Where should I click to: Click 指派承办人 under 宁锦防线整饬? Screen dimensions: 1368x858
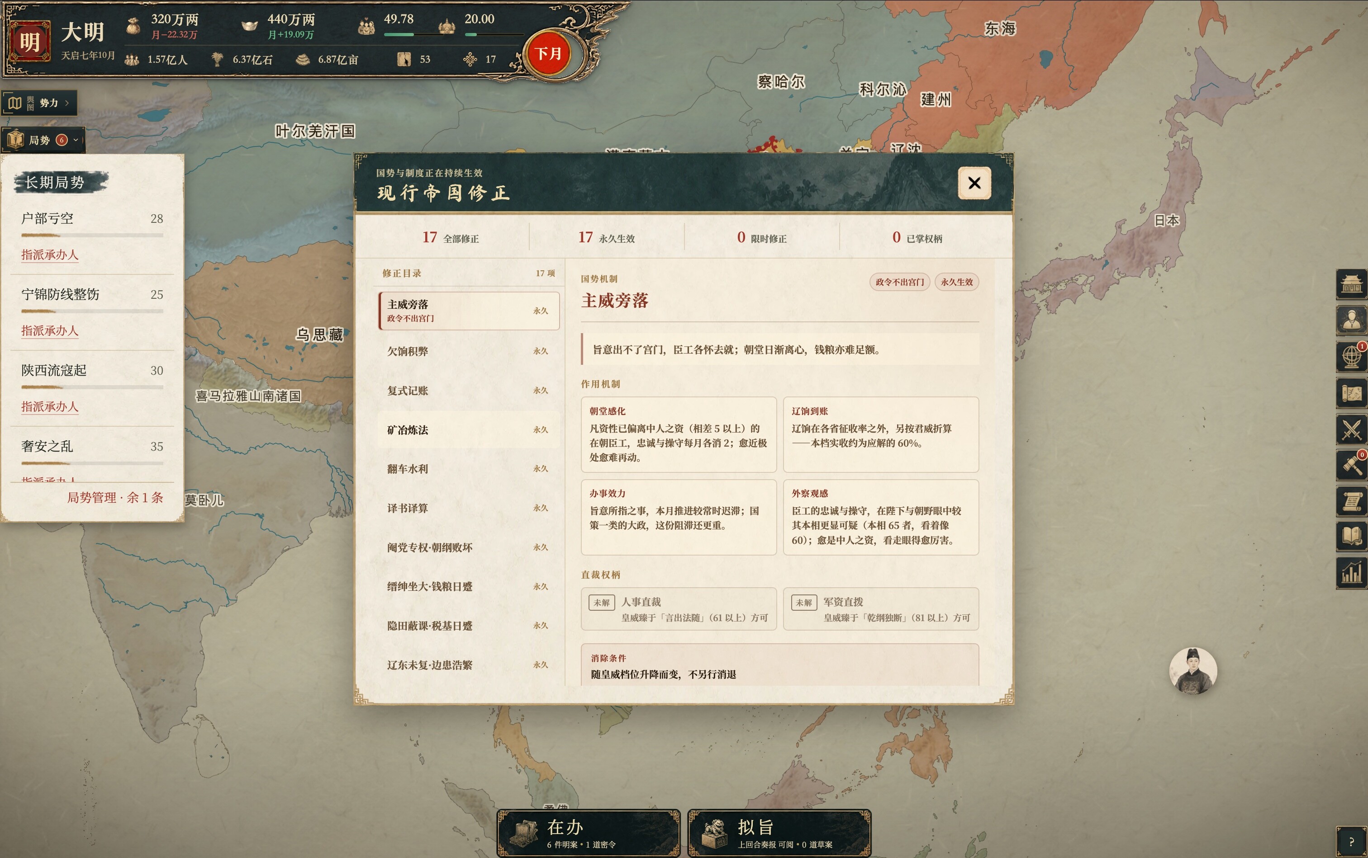(50, 331)
